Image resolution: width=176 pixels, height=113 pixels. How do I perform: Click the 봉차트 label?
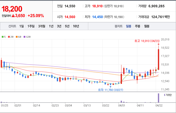(118, 26)
